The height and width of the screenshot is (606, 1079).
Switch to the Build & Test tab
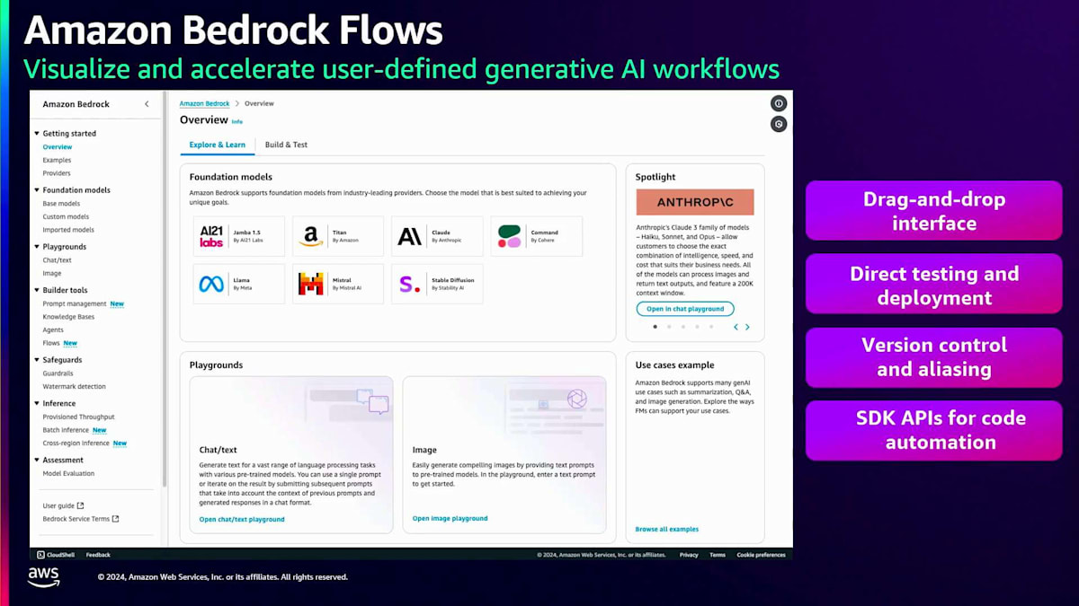(x=286, y=145)
